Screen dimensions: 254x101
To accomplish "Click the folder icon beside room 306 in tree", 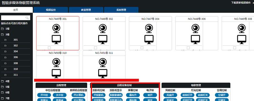I will (6, 57).
